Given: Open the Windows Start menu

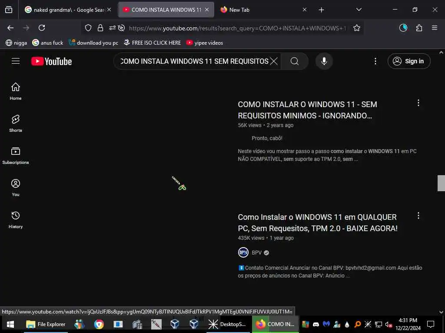Looking at the screenshot, I should [x=10, y=324].
